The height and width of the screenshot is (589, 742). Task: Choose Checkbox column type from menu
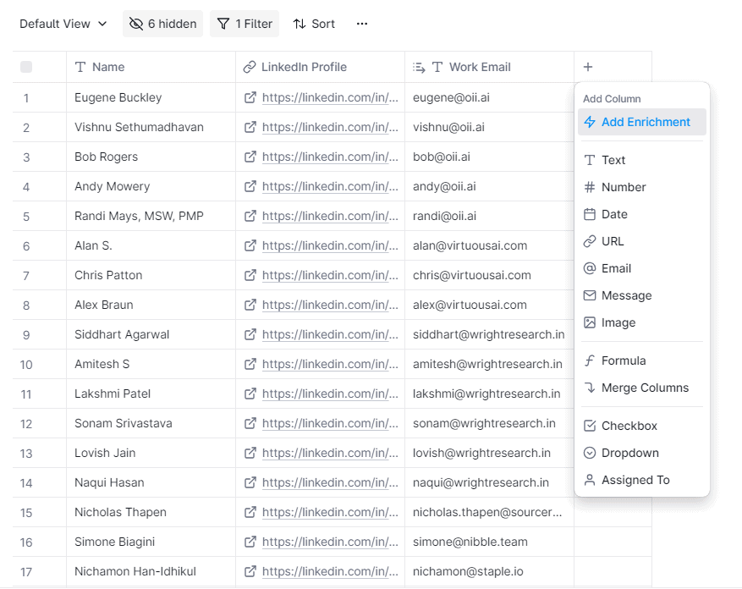[629, 426]
